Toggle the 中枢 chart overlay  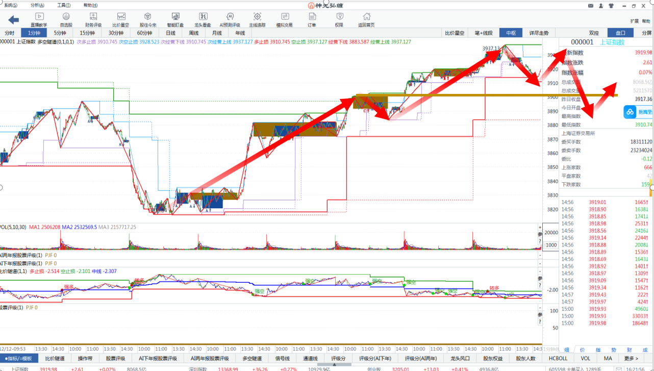tap(511, 33)
